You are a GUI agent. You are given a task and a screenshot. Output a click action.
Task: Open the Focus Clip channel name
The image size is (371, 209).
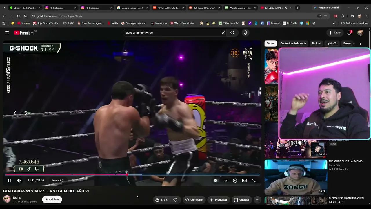334,165
